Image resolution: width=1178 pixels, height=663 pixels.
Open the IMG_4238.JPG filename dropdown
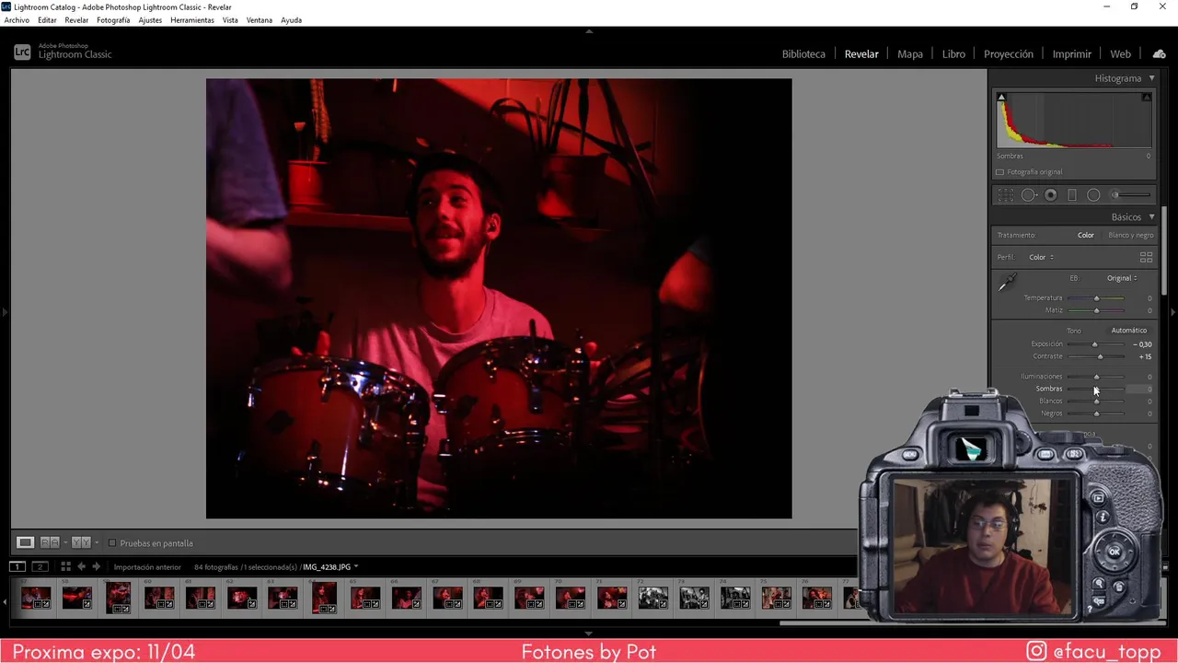[x=330, y=567]
